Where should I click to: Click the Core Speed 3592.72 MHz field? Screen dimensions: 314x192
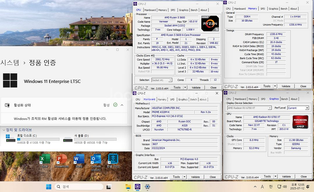(163, 59)
